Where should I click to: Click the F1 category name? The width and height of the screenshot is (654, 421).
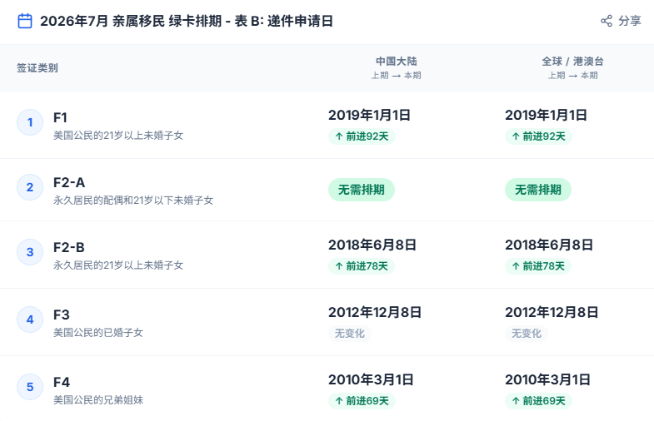click(60, 117)
